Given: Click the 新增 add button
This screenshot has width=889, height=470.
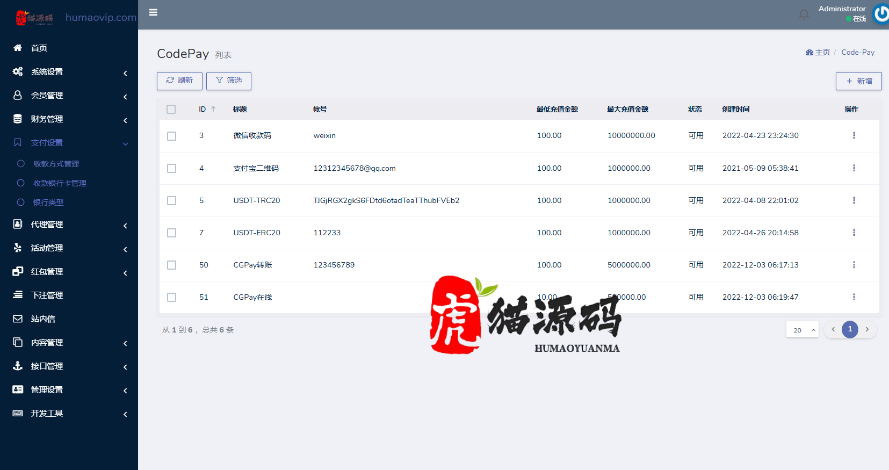Looking at the screenshot, I should (x=858, y=81).
